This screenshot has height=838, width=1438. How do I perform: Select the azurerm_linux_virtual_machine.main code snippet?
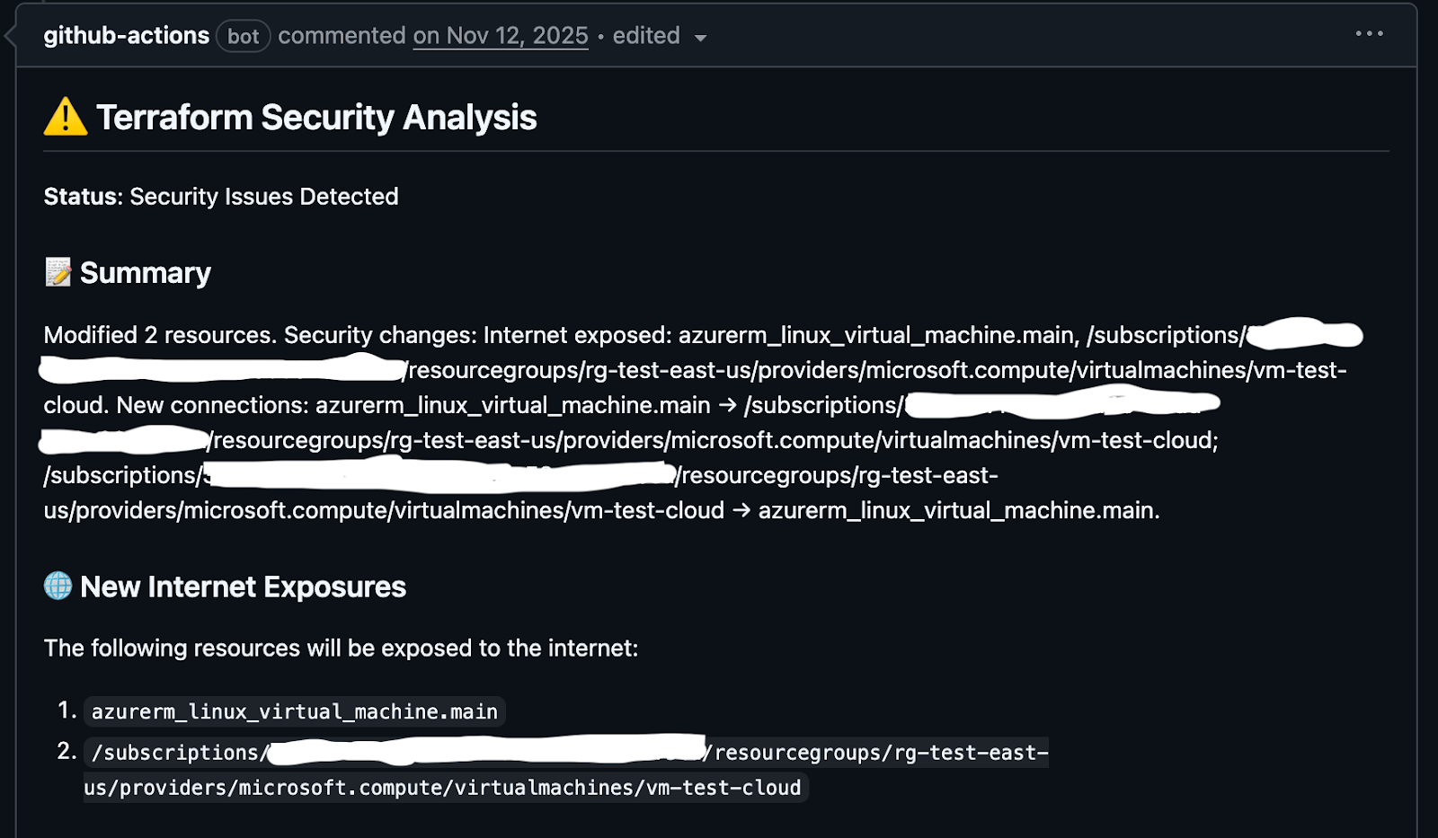point(293,711)
